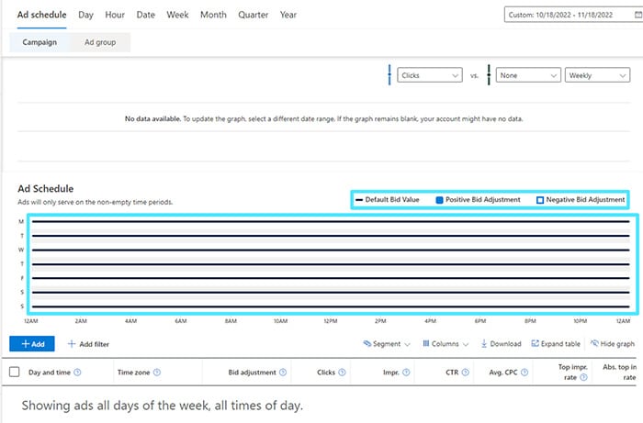The width and height of the screenshot is (643, 423).
Task: Select the Ad group tab
Action: (100, 42)
